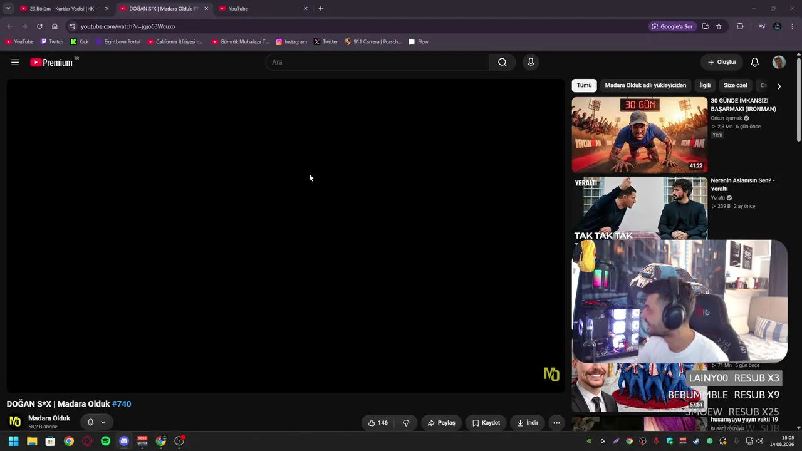
Task: Open the Flow bookmark folder
Action: [418, 42]
